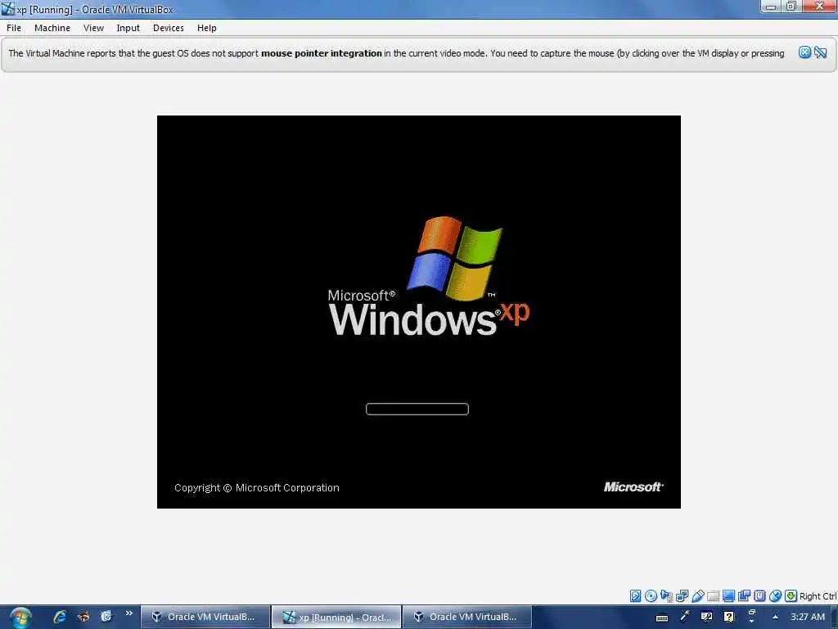Click the pen tool tray icon

pos(684,617)
